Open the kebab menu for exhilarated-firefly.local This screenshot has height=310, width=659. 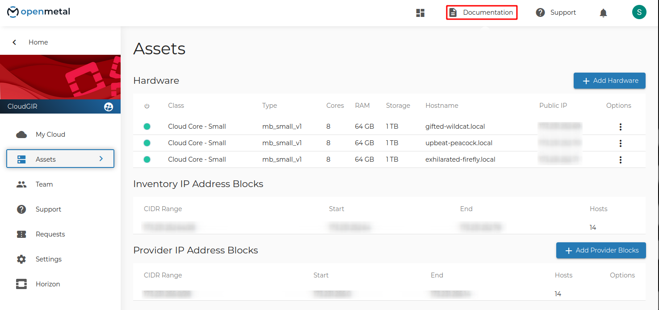620,159
